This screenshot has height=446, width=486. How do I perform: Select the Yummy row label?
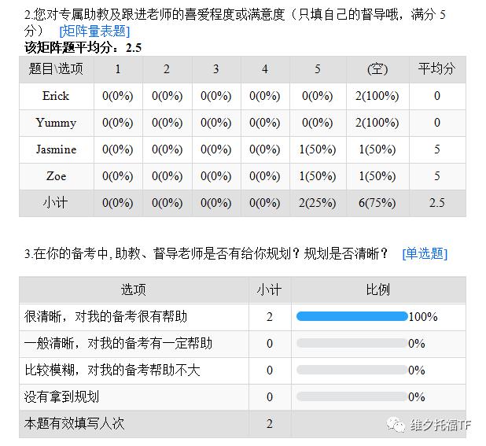pyautogui.click(x=56, y=123)
